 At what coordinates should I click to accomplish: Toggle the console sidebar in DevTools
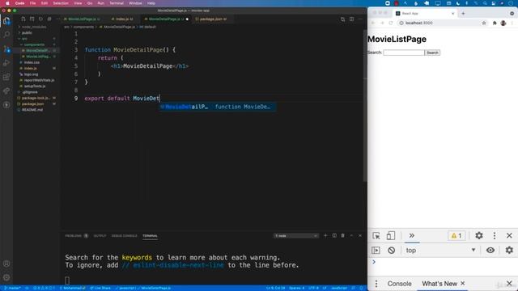point(376,250)
